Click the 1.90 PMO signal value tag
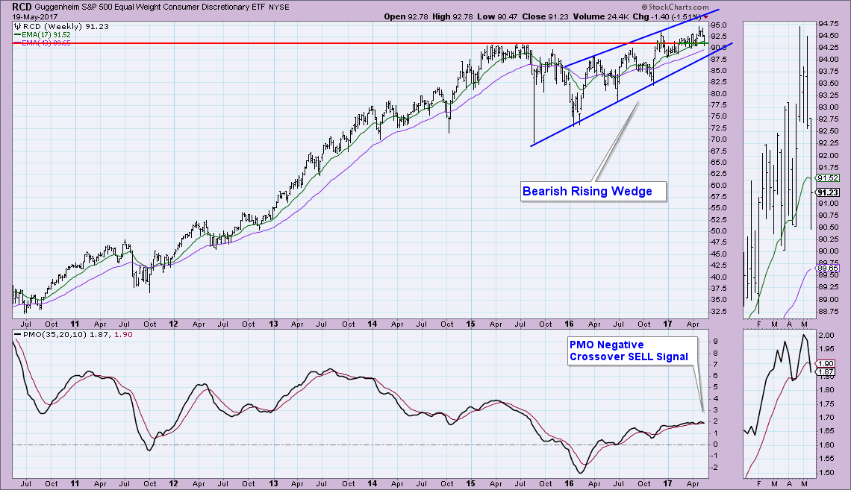851x490 pixels. point(826,364)
